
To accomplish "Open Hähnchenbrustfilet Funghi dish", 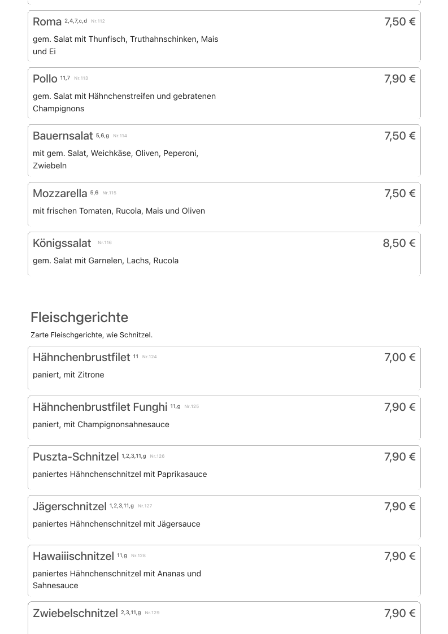I will (x=100, y=407).
